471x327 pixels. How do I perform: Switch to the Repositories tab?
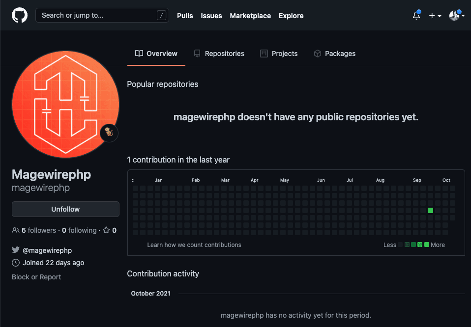[219, 54]
